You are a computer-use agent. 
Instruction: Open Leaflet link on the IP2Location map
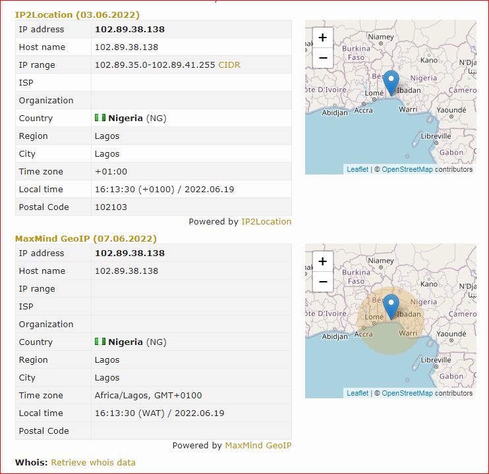click(x=357, y=169)
